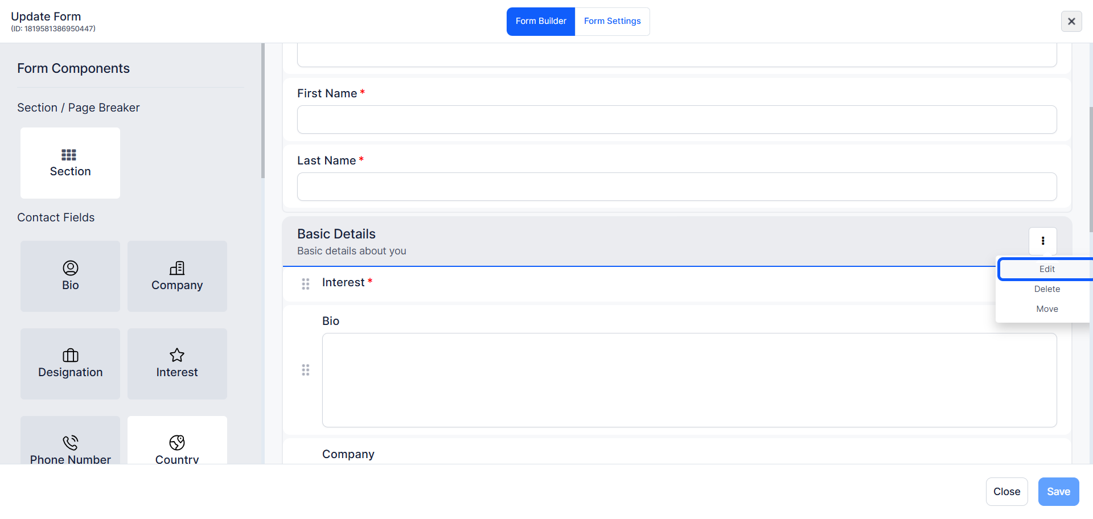
Task: Click the Bio label above text area
Action: pos(331,321)
